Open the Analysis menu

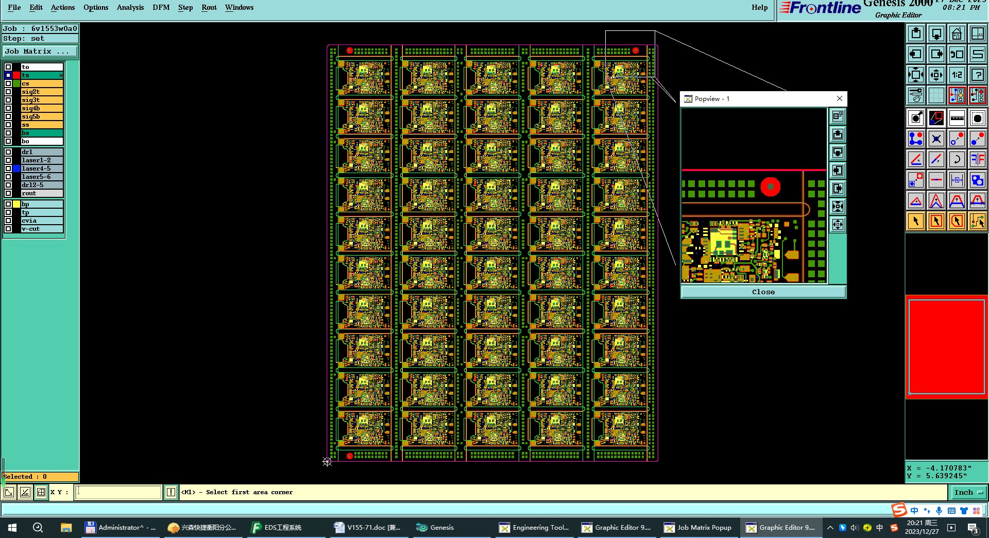coord(130,7)
